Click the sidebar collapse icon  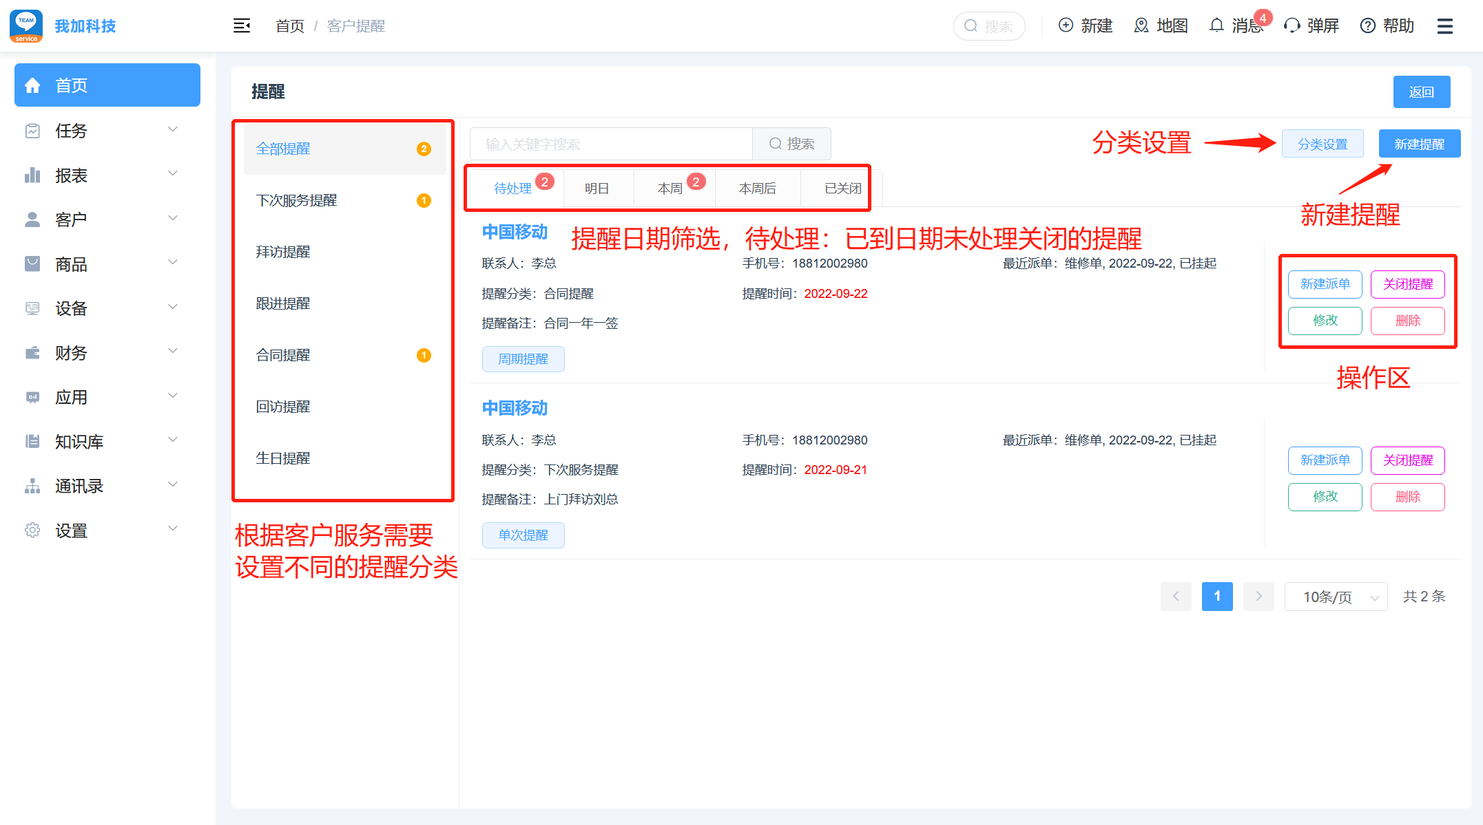(242, 26)
